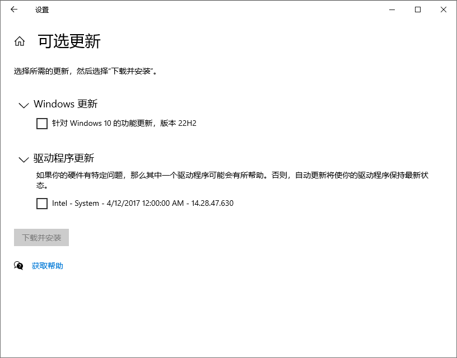Click the chat bubble icon near 获取帮助
The width and height of the screenshot is (457, 358).
pos(18,266)
